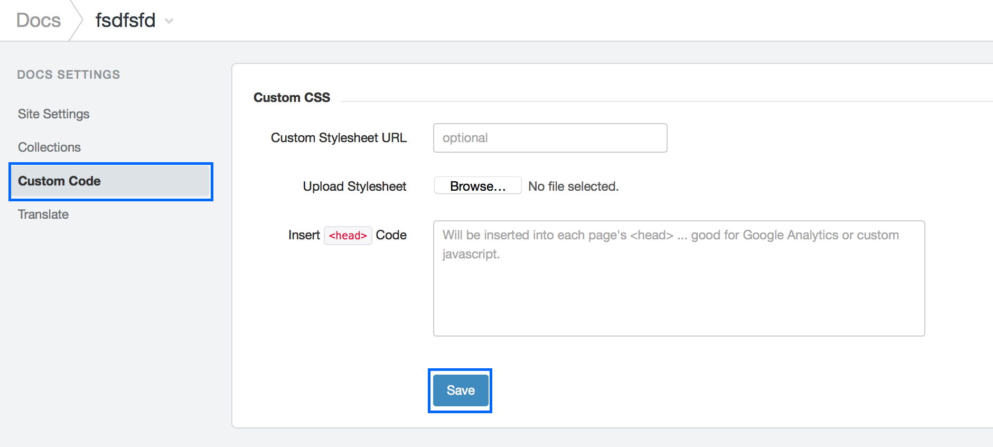Click the Custom Stylesheet URL label
Screen dimensions: 993x447
click(x=339, y=138)
